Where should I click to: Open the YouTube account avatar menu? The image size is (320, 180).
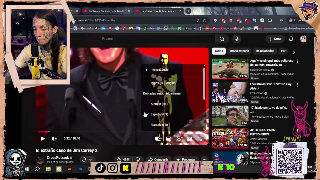coord(303,39)
